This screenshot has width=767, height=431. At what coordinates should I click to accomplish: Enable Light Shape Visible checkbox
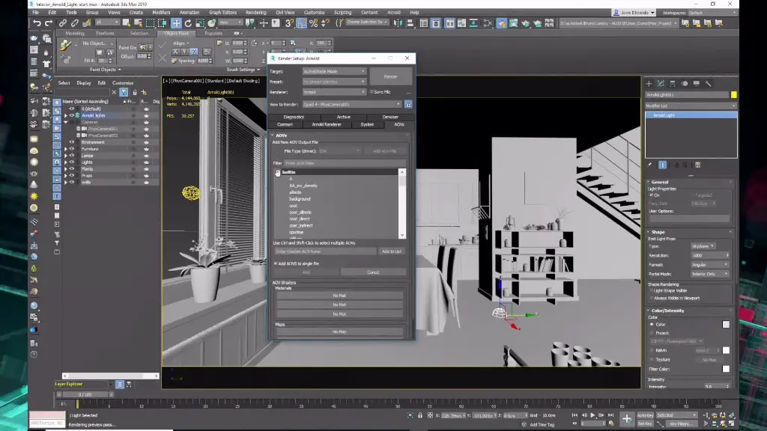(x=652, y=291)
